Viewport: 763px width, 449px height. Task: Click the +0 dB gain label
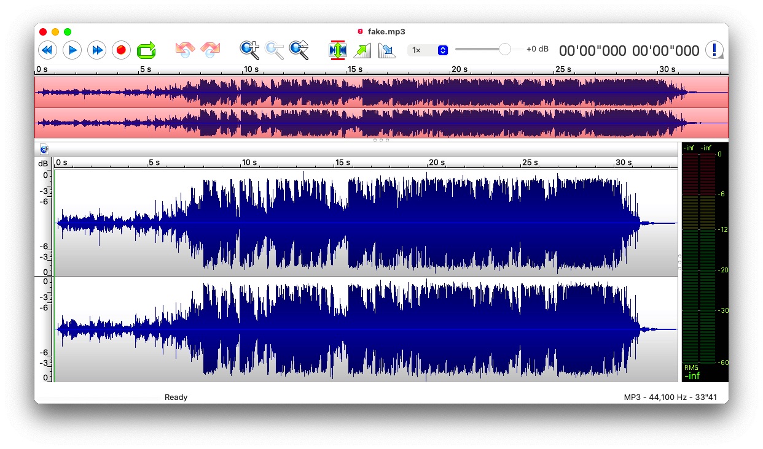[538, 49]
